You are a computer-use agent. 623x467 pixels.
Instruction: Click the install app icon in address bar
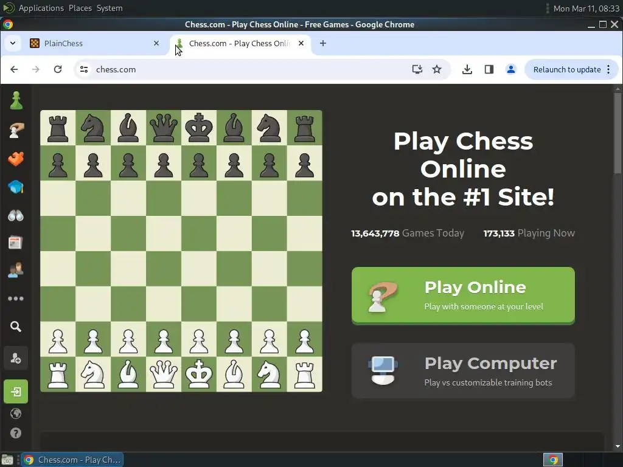pos(417,69)
